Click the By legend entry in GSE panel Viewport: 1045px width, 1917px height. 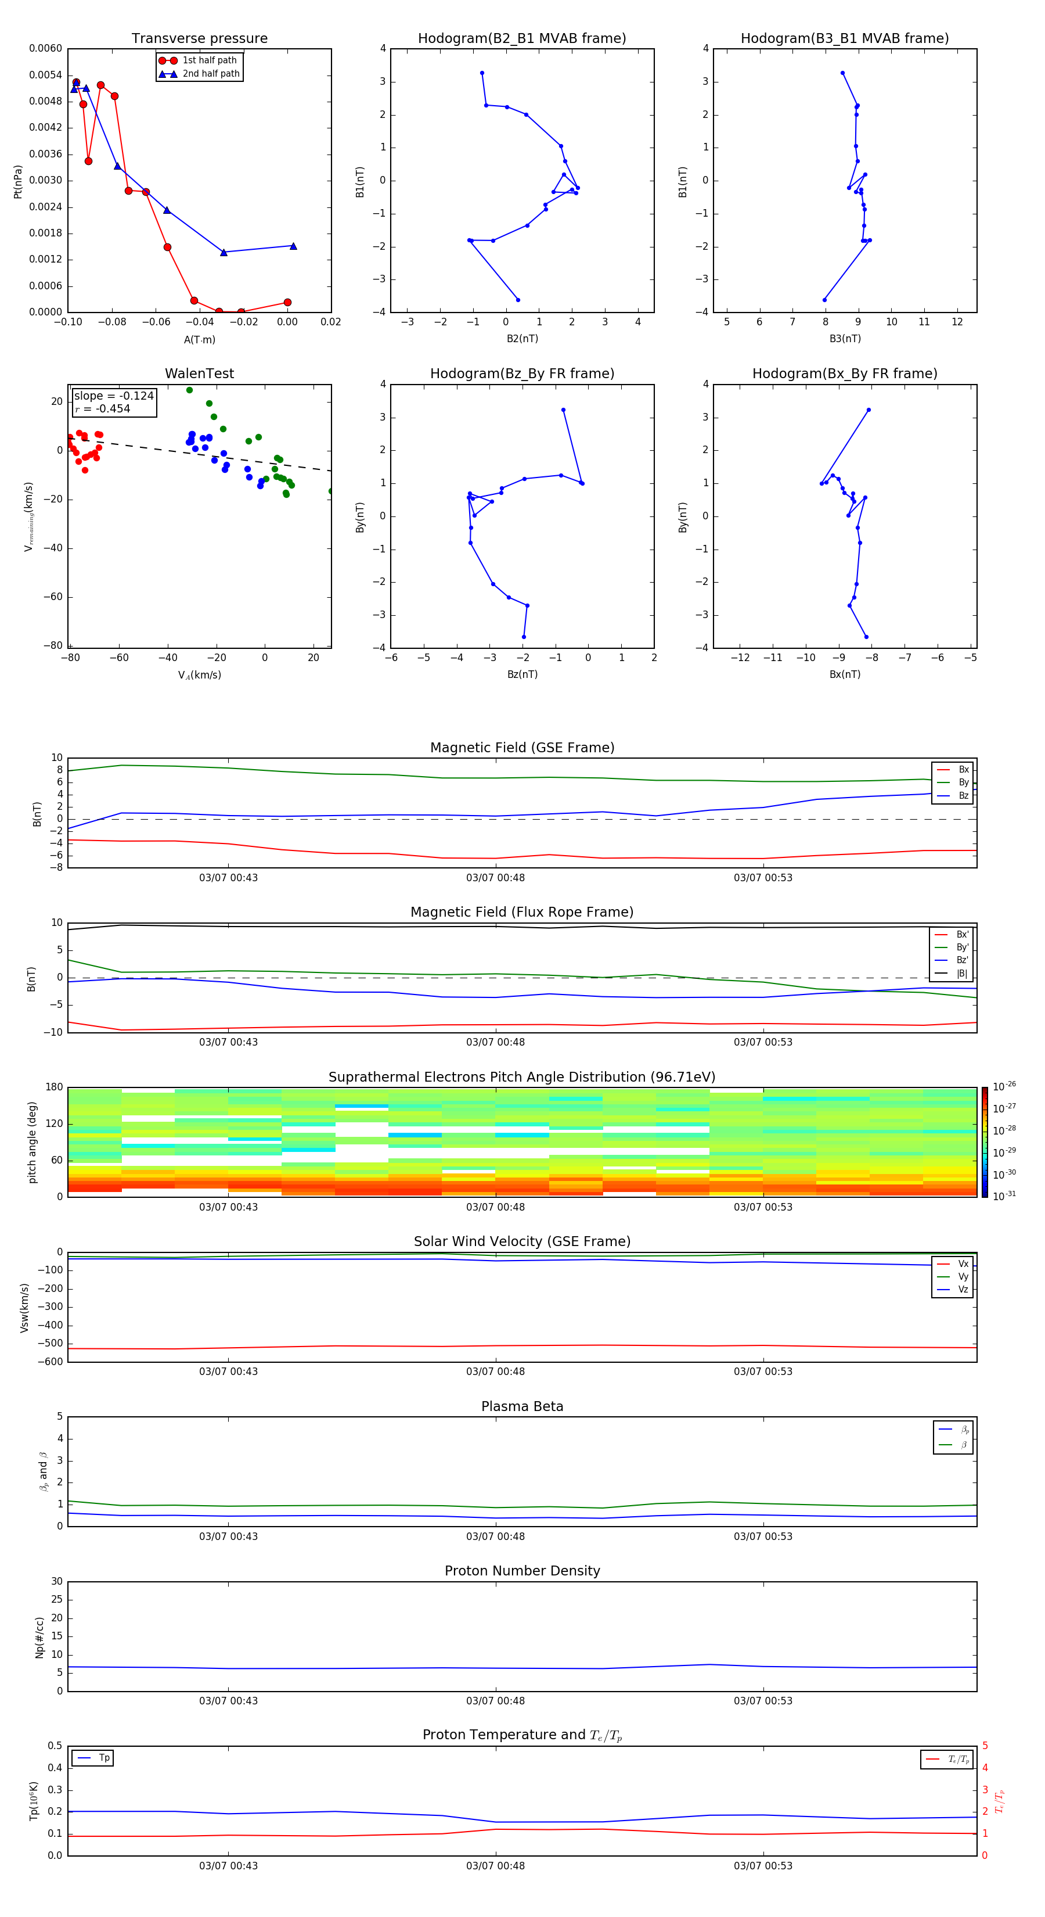(953, 782)
